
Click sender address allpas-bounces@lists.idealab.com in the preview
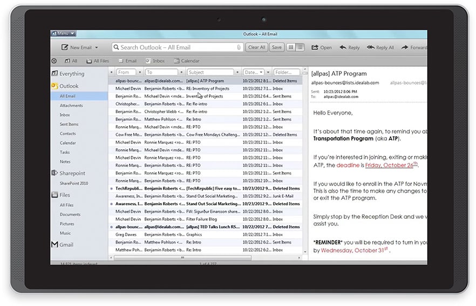345,83
